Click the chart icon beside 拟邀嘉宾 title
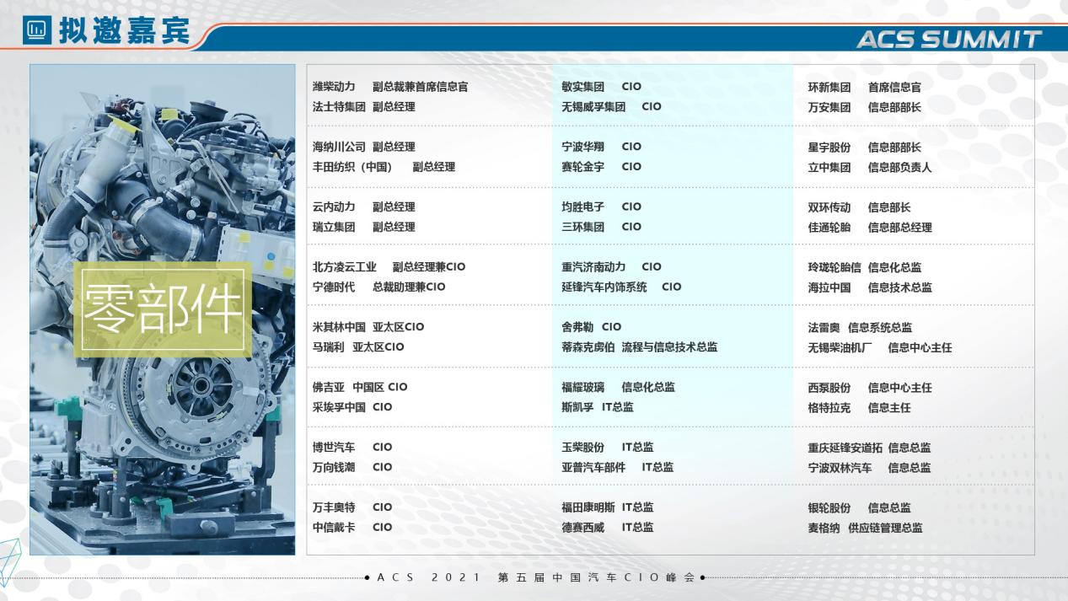 point(36,31)
